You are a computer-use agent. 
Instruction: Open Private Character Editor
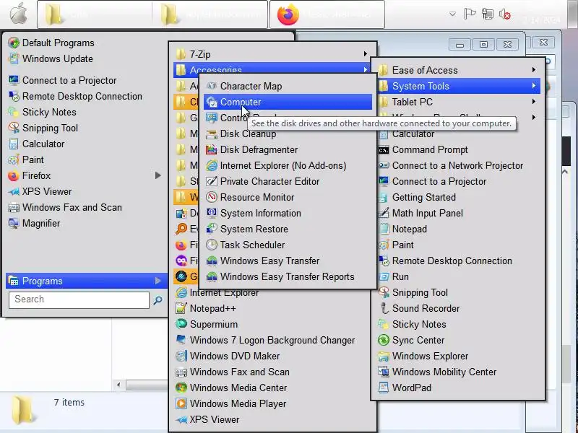[x=288, y=181]
